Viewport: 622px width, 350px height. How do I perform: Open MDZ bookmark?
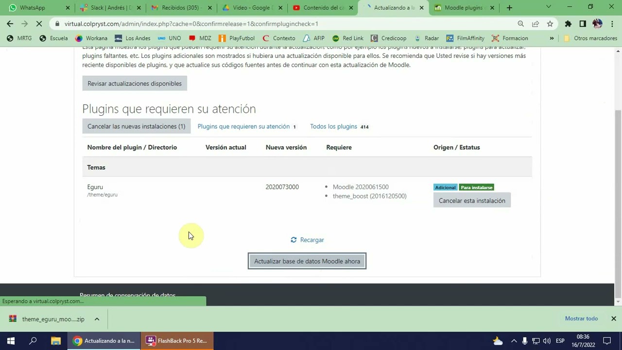coord(200,38)
